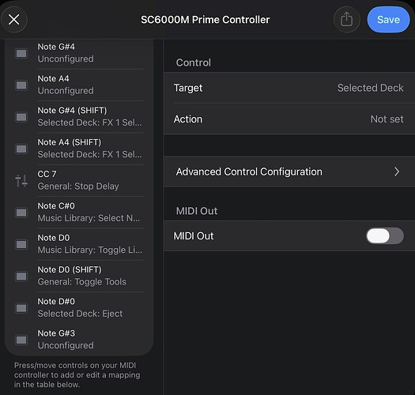Tap the share/export icon in header
415x395 pixels.
click(x=346, y=19)
